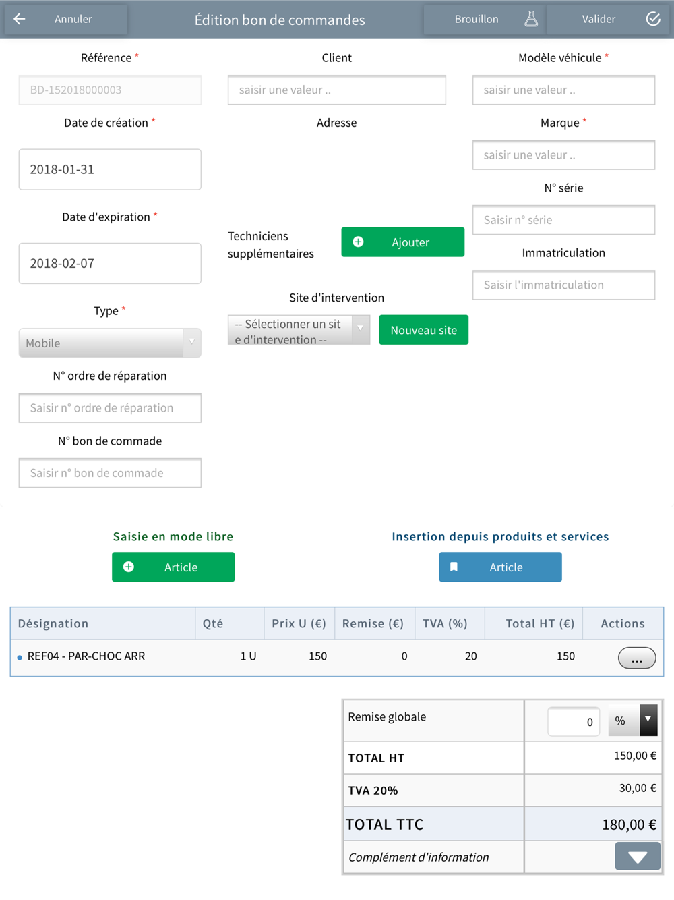Click the flask icon next to Brouillon
The height and width of the screenshot is (900, 674).
[x=531, y=19]
